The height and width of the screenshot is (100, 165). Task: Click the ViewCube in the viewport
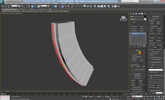click(123, 18)
